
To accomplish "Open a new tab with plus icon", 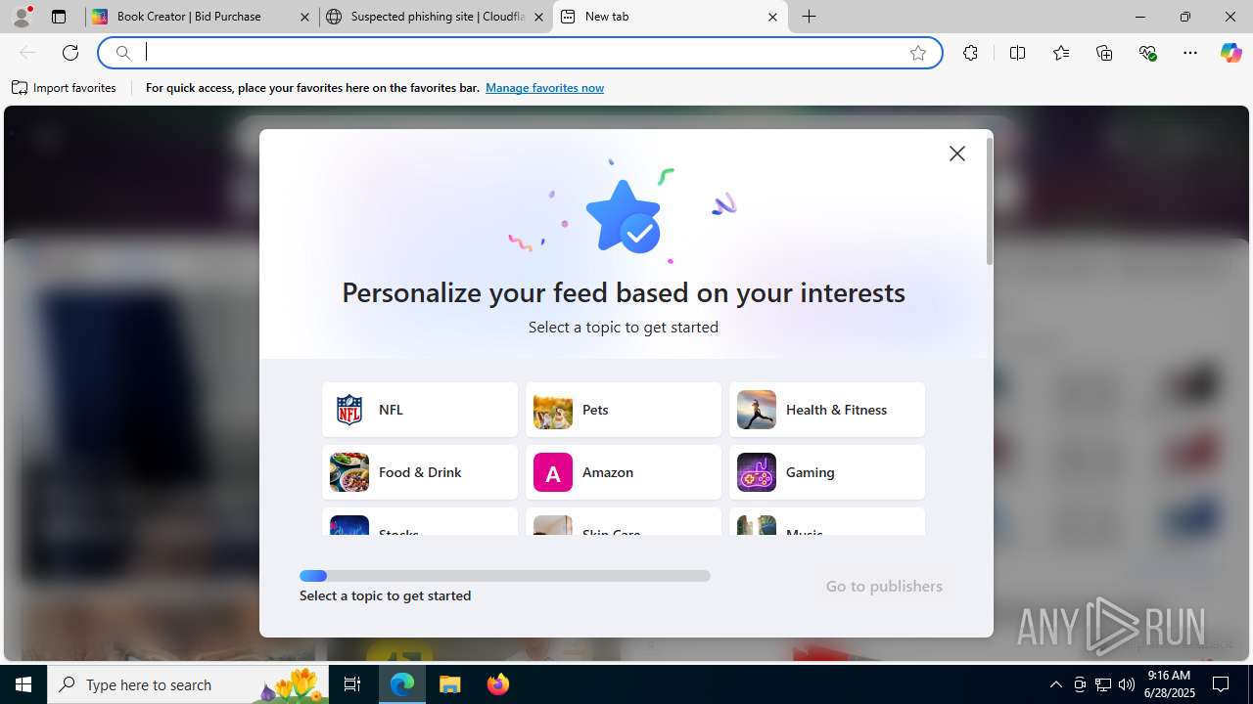I will 810,17.
